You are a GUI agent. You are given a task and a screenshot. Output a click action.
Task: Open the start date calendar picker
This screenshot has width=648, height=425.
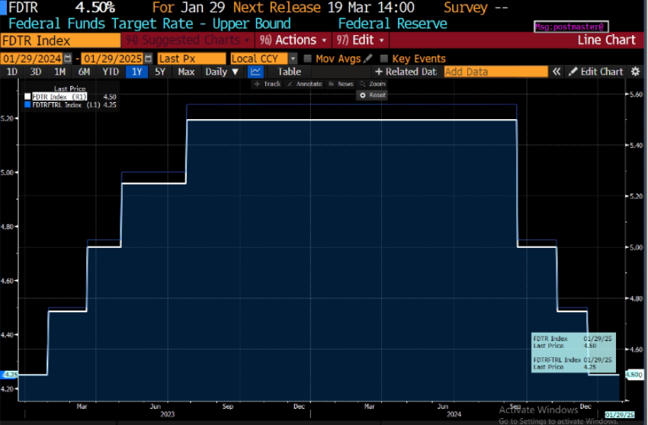click(x=69, y=59)
